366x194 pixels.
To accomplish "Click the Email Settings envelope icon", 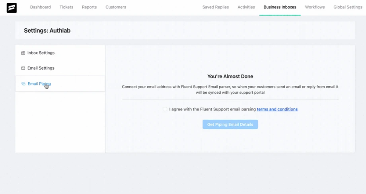I will [23, 68].
